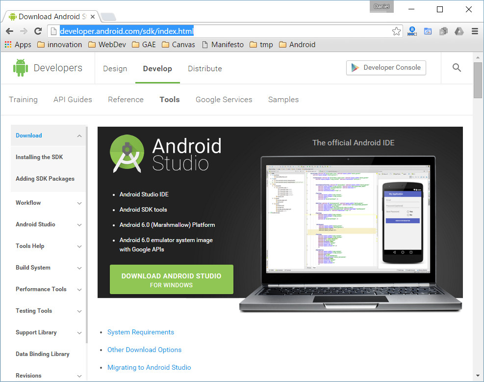The height and width of the screenshot is (382, 484).
Task: Go to the Design section
Action: click(x=115, y=69)
